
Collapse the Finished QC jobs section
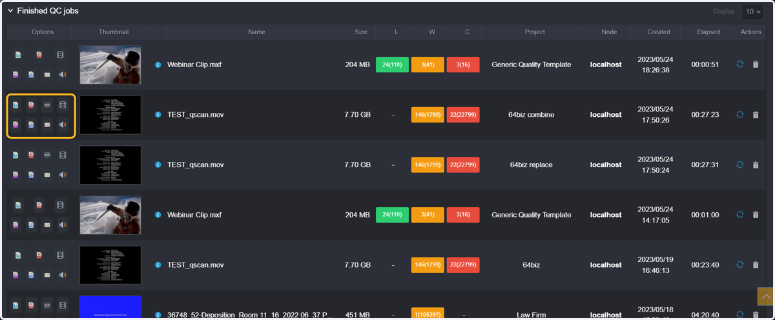(10, 11)
